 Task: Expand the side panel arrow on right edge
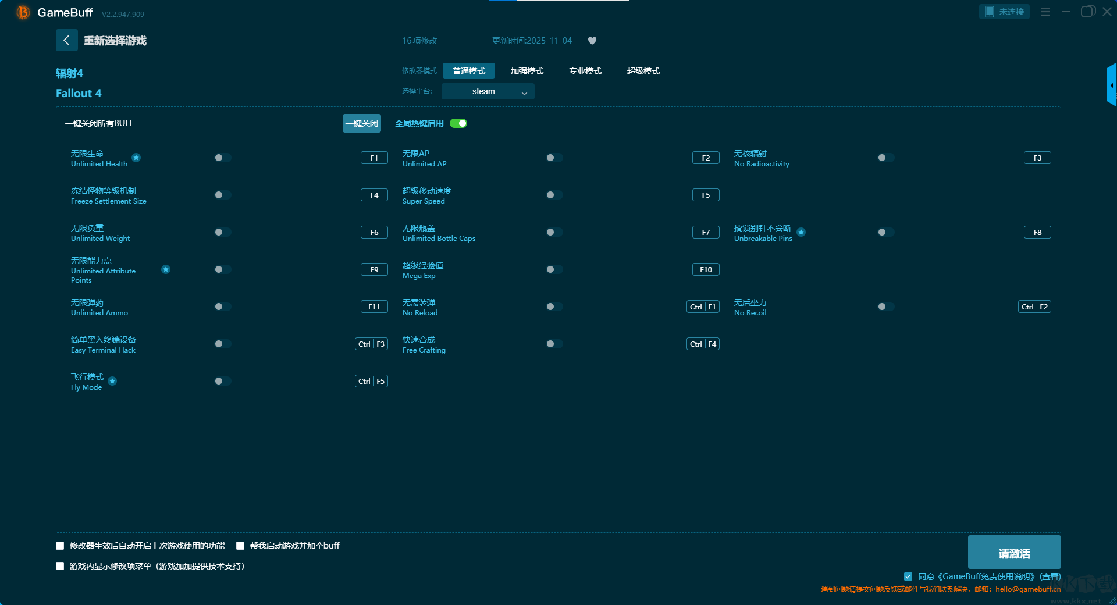click(1112, 85)
